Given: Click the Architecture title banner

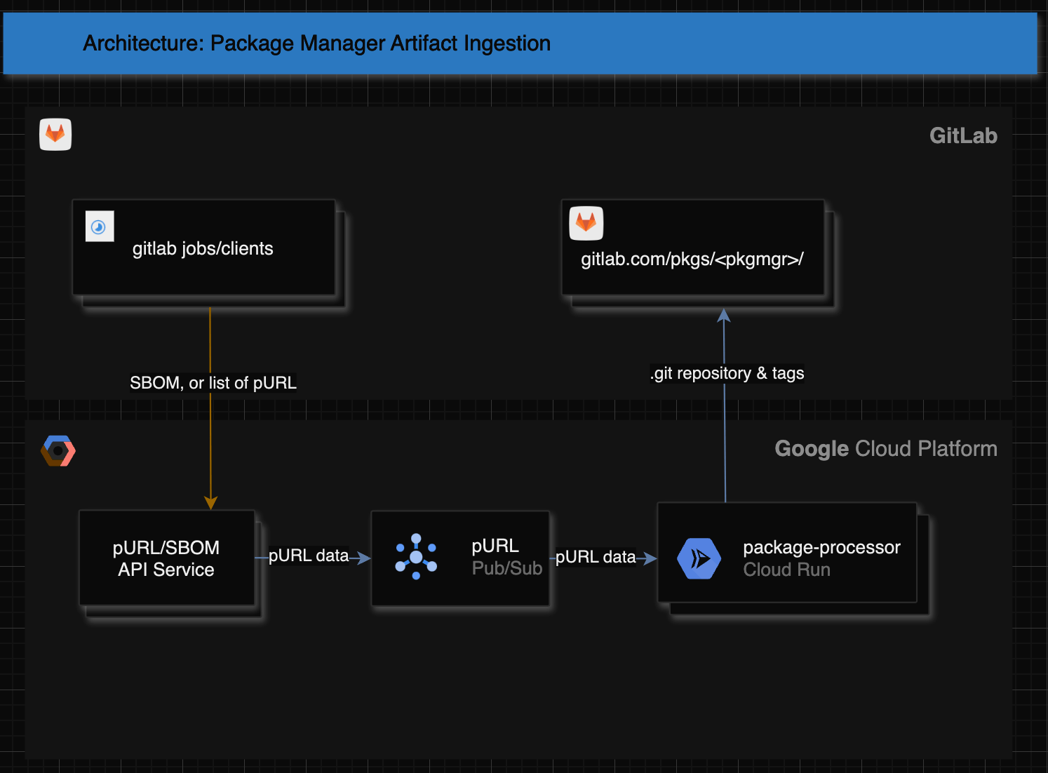Looking at the screenshot, I should pos(520,43).
